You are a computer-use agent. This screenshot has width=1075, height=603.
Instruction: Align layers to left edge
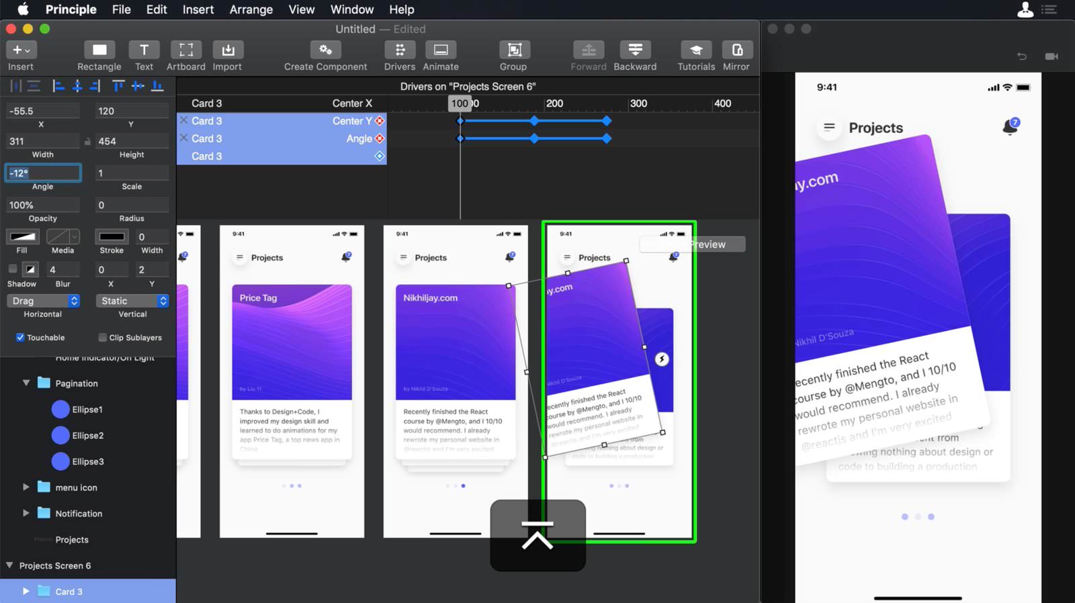tap(58, 86)
